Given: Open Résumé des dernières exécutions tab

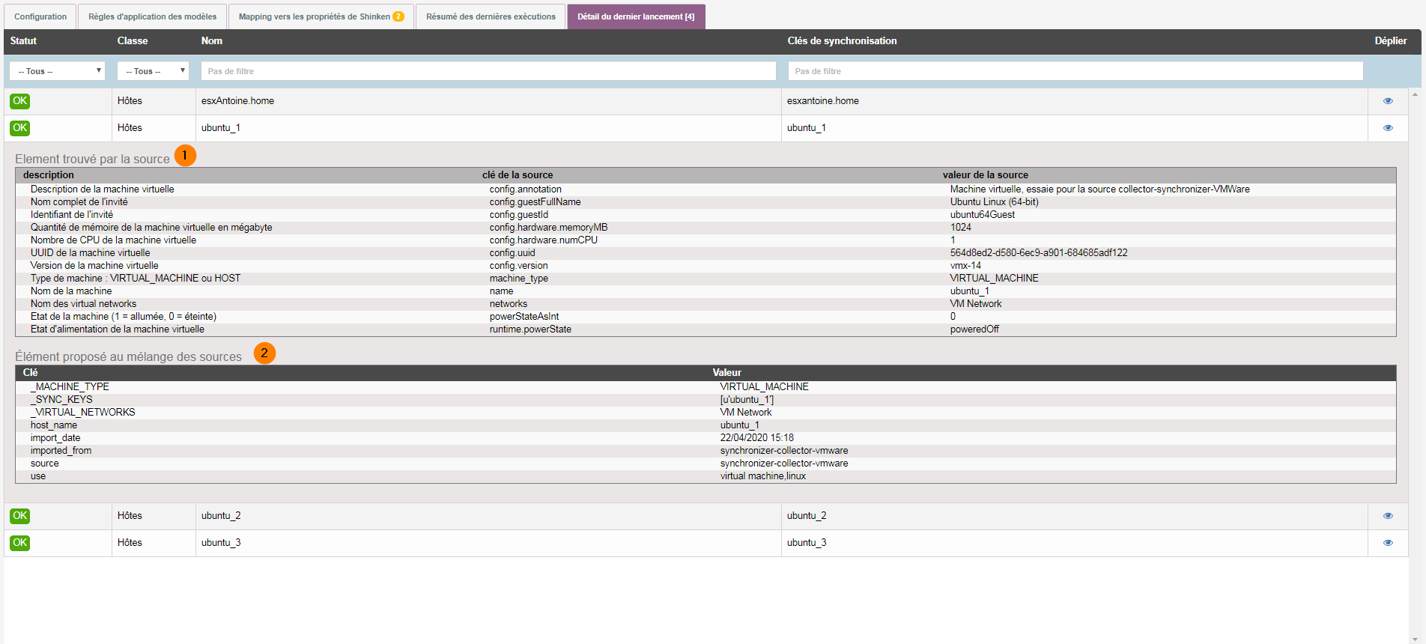Looking at the screenshot, I should coord(491,16).
